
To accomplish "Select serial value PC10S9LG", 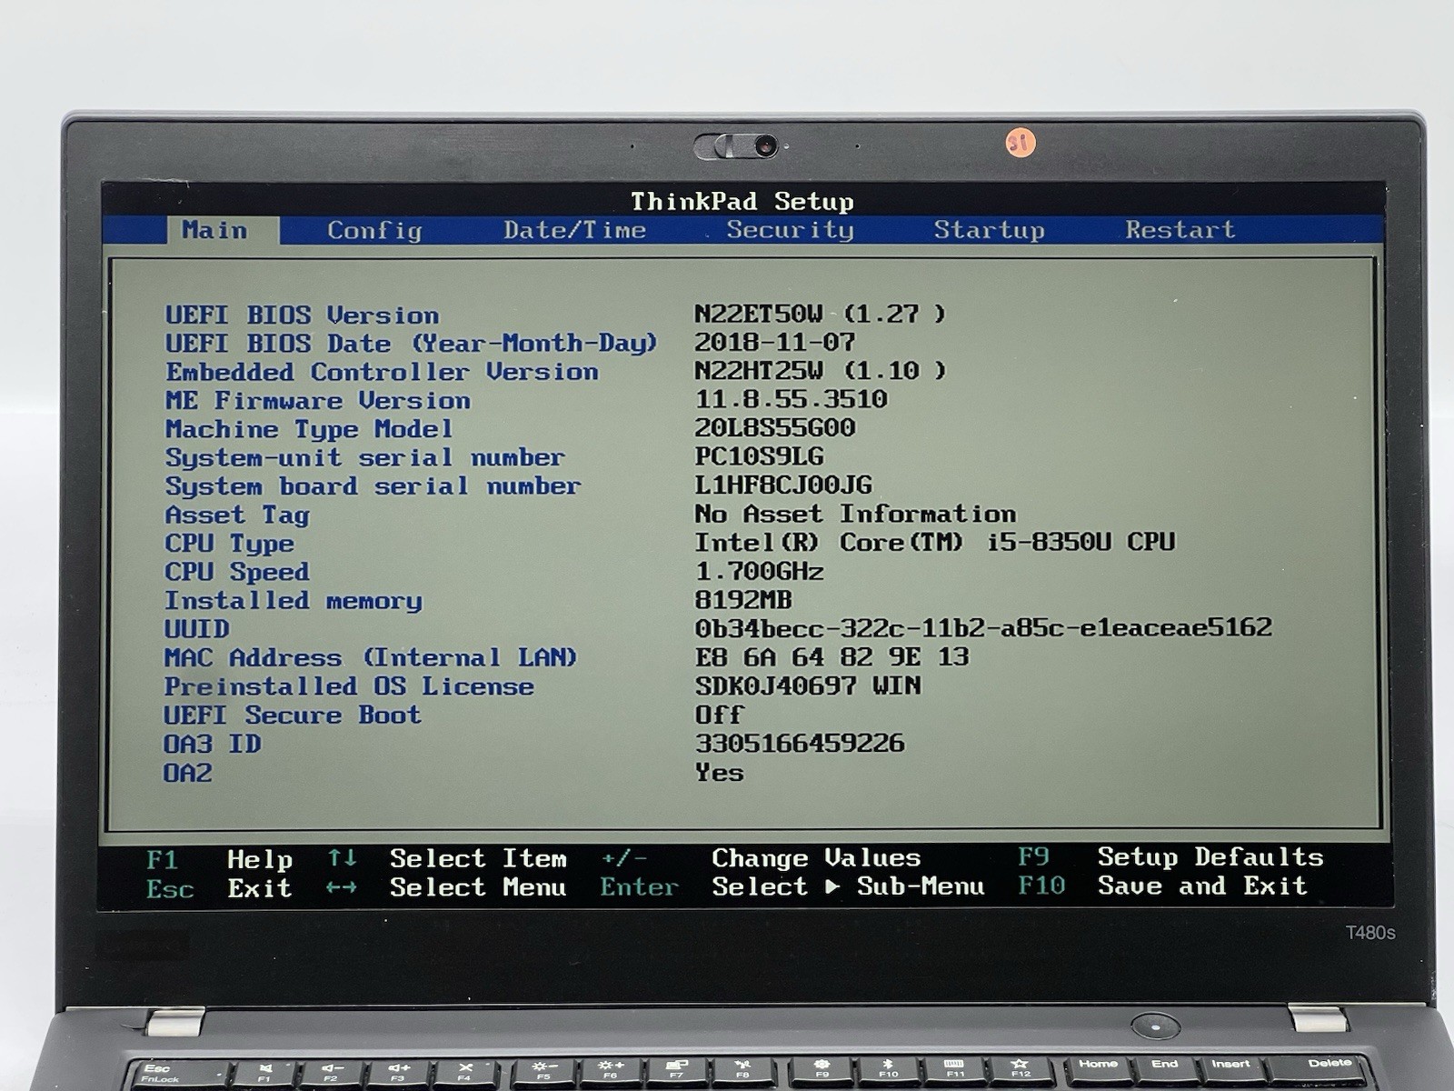I will point(759,456).
